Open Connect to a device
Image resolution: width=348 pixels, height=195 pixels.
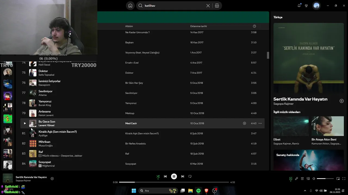coord(308,178)
